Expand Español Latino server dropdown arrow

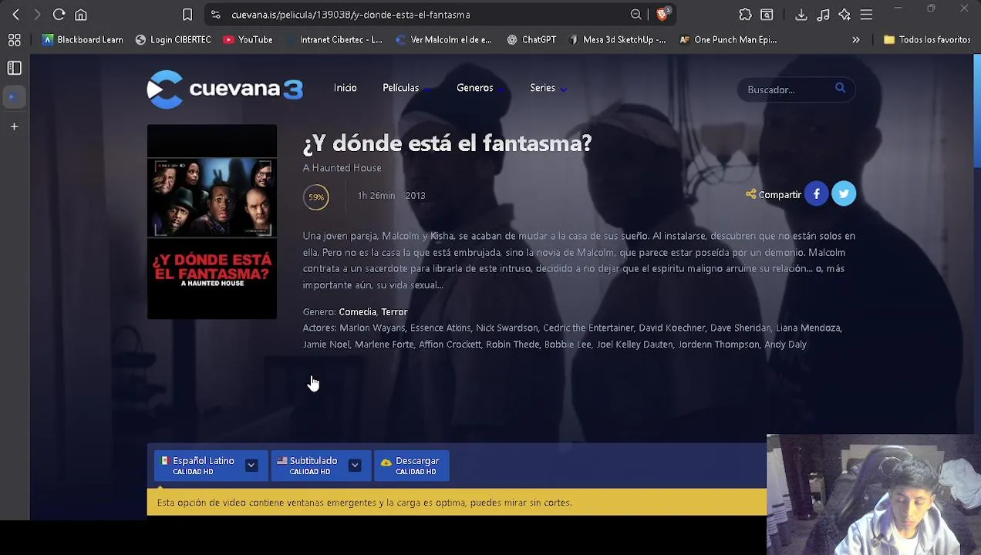tap(251, 466)
